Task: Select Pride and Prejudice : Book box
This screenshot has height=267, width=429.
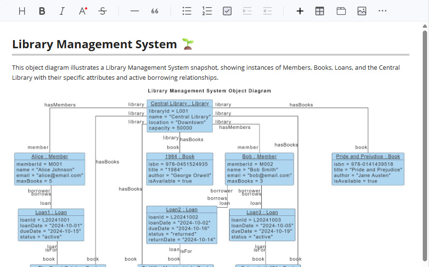Action: click(x=368, y=169)
